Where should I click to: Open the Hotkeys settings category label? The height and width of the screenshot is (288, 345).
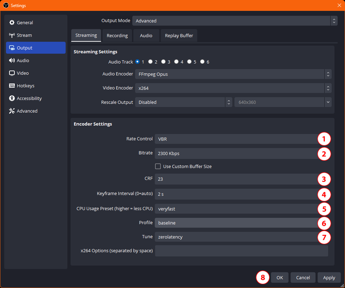click(26, 86)
